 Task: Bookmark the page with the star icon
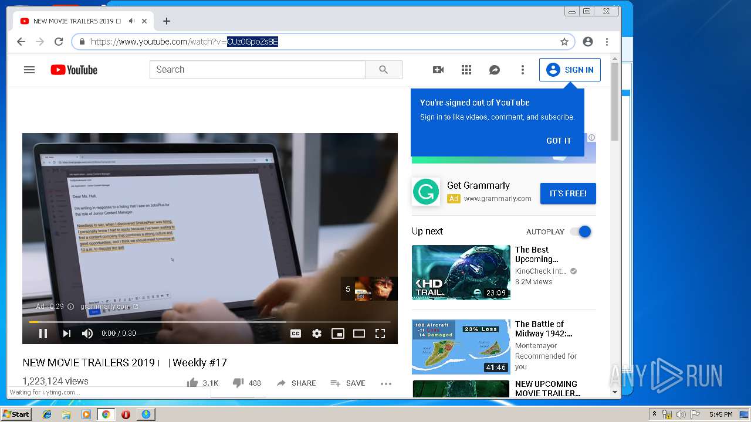point(564,42)
